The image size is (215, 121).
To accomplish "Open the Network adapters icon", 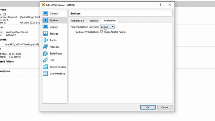I will [45, 47].
